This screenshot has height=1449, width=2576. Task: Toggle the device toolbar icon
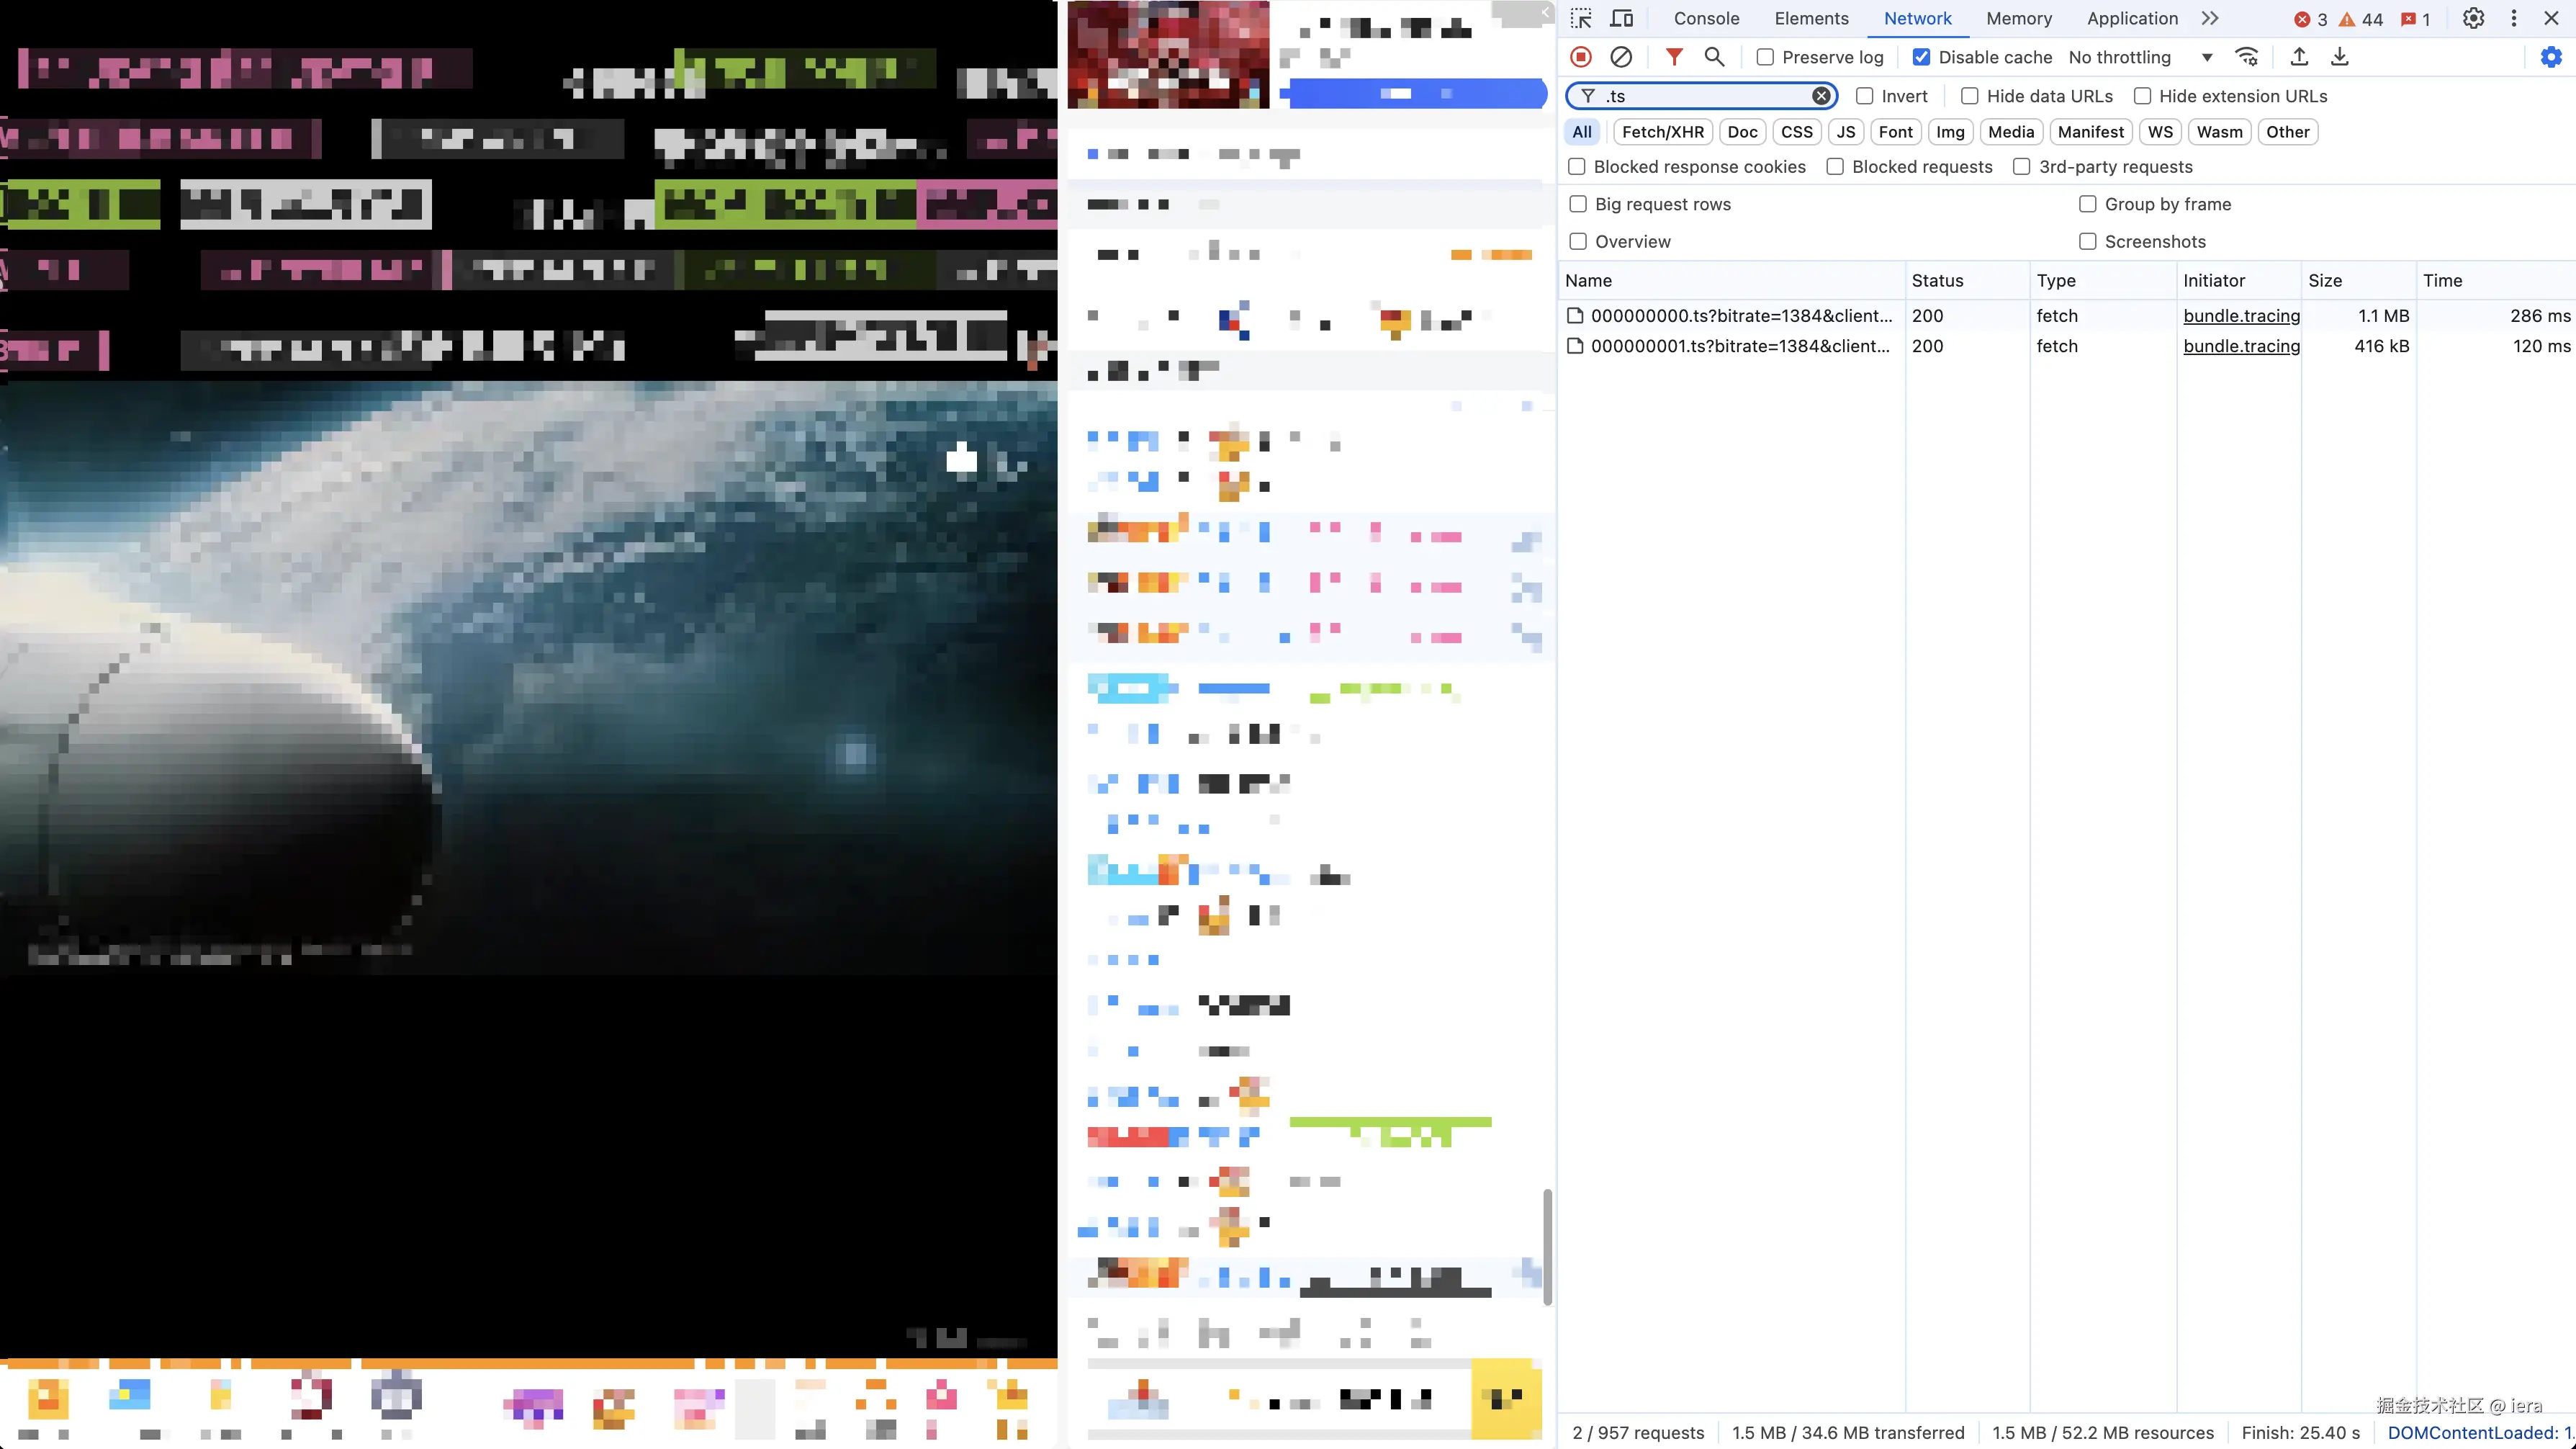click(x=1621, y=18)
